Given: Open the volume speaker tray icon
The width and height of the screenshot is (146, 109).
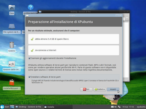Looking at the screenshot, I should tap(116, 107).
